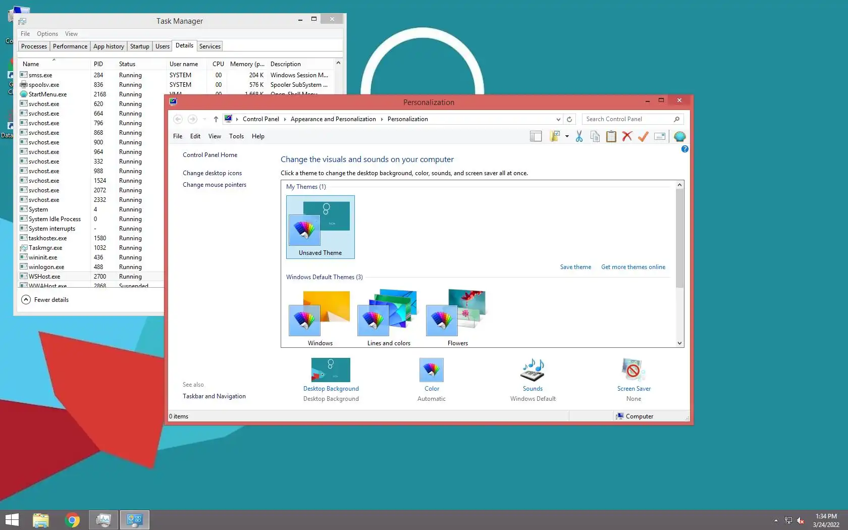Select winlogon.exe process row
The height and width of the screenshot is (530, 848).
[91, 267]
